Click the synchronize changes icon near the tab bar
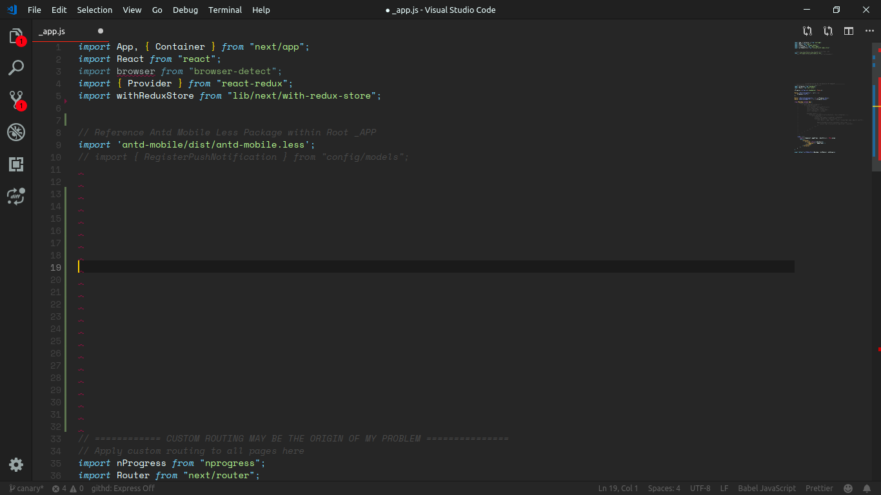Viewport: 881px width, 495px height. click(807, 30)
